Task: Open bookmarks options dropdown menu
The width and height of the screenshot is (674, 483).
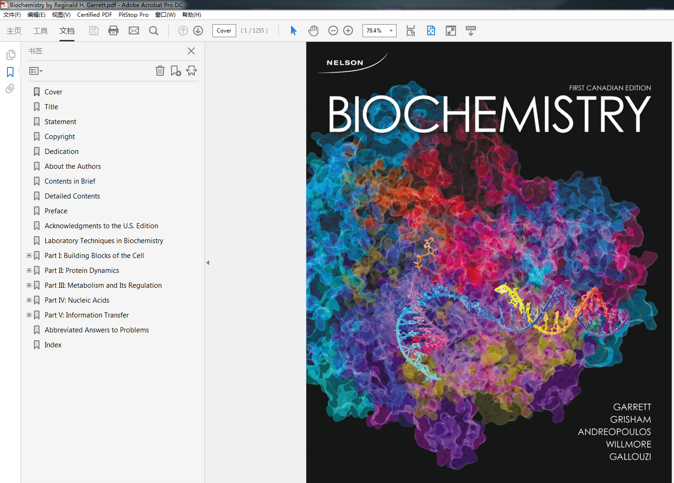Action: [36, 71]
